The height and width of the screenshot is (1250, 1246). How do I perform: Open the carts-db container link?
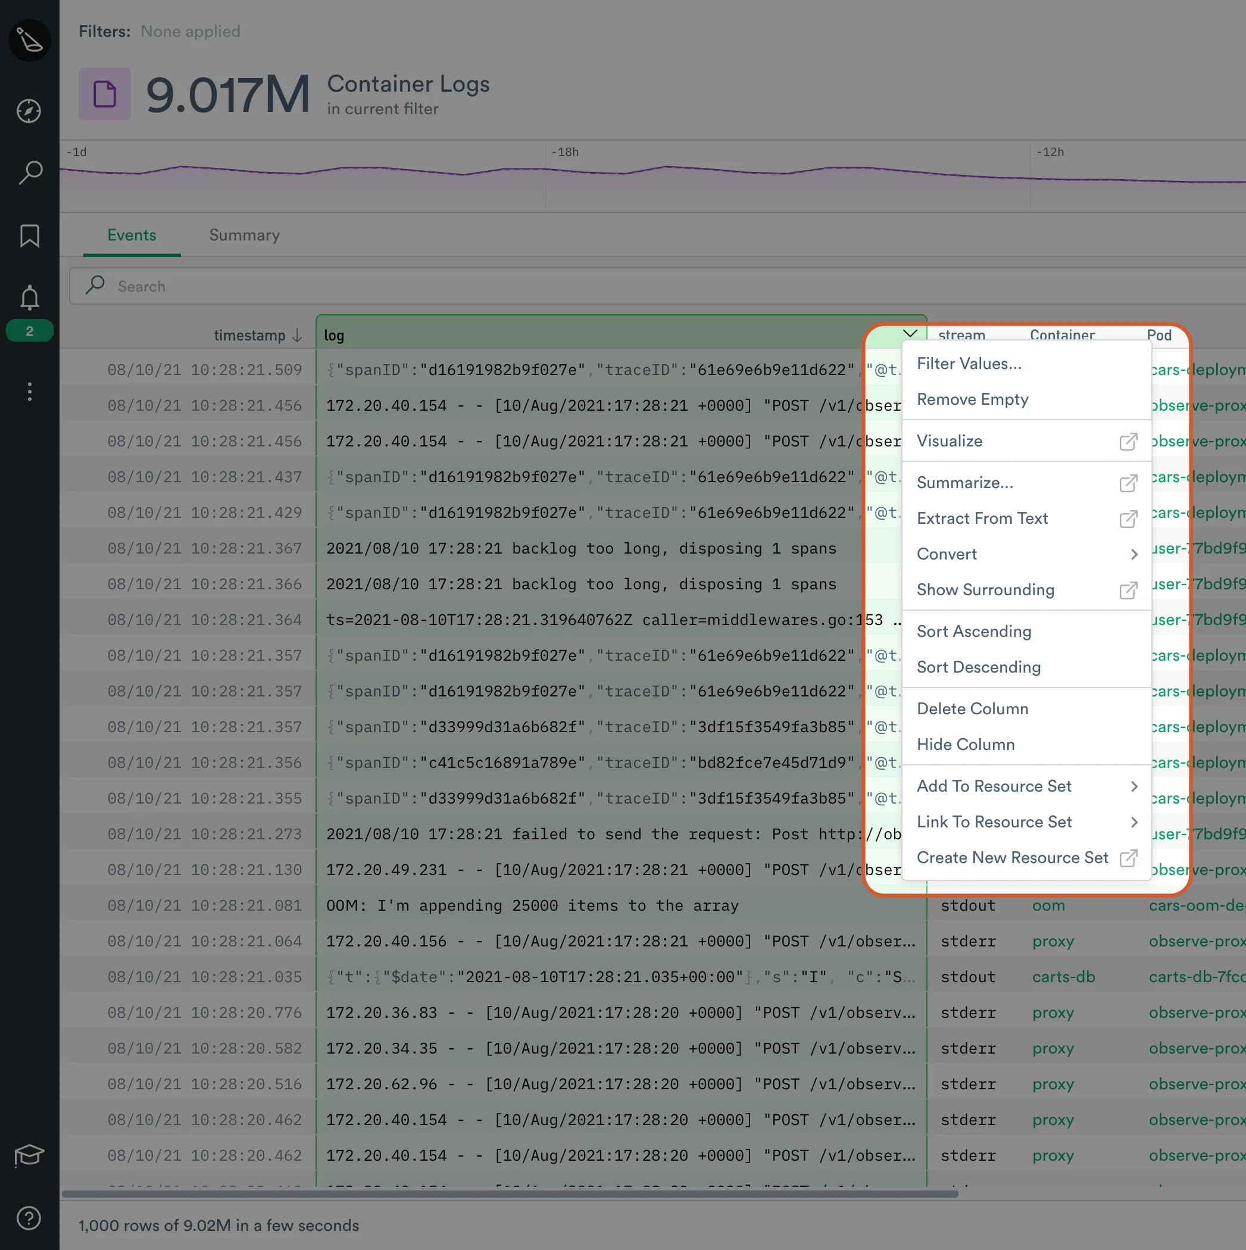[x=1064, y=977]
